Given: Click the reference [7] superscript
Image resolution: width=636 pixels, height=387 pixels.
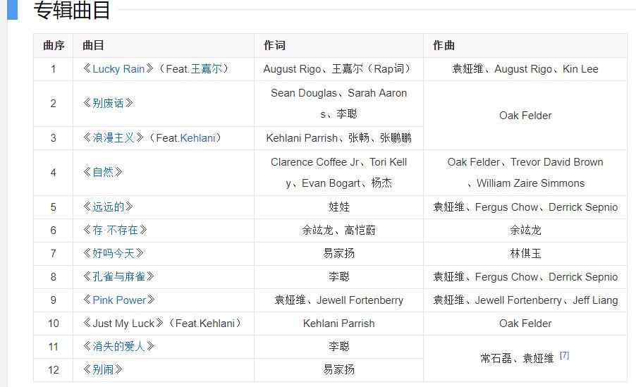Looking at the screenshot, I should (564, 355).
